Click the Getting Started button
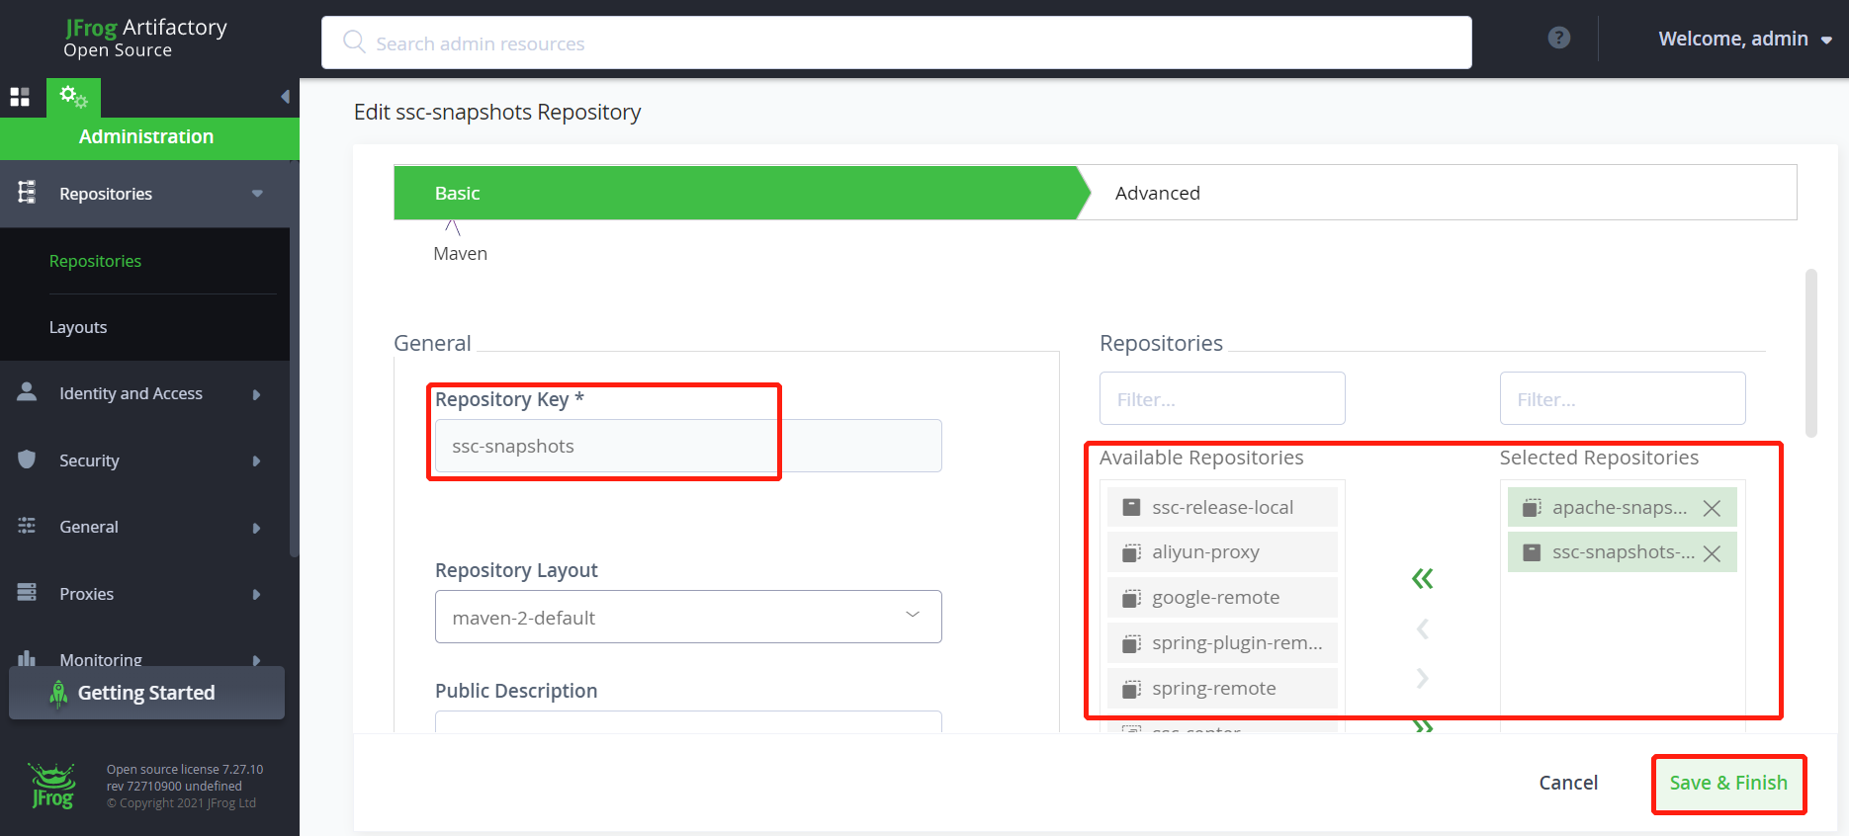The width and height of the screenshot is (1849, 836). 146,693
